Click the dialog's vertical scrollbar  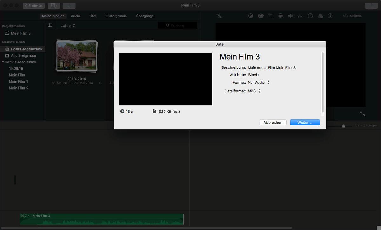pyautogui.click(x=323, y=83)
